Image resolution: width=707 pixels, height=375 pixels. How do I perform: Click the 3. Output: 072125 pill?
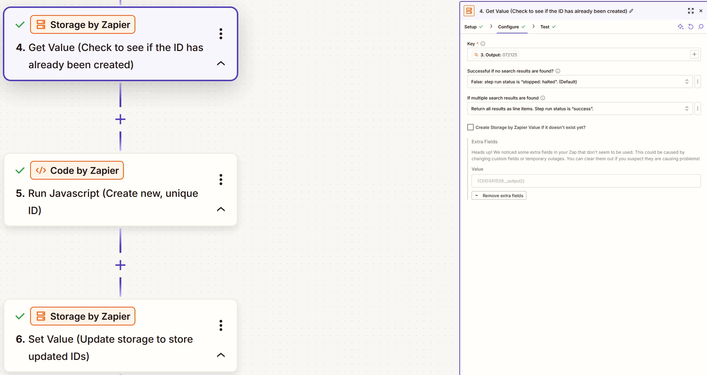(495, 55)
